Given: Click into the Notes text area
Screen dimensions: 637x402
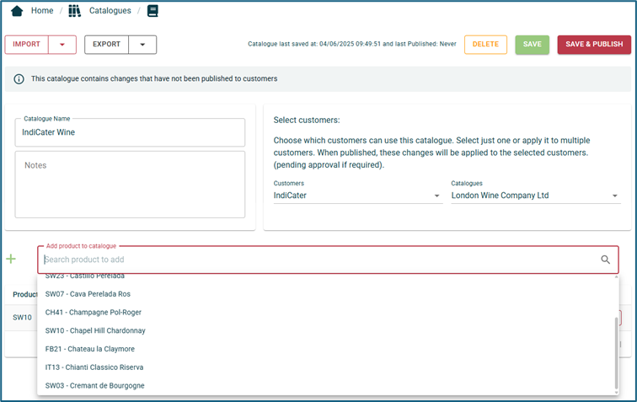Looking at the screenshot, I should tap(130, 185).
